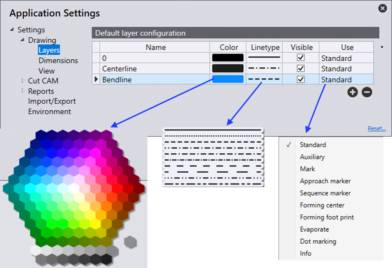Uncheck Visible for layer 0
Image resolution: width=392 pixels, height=268 pixels.
[x=301, y=58]
